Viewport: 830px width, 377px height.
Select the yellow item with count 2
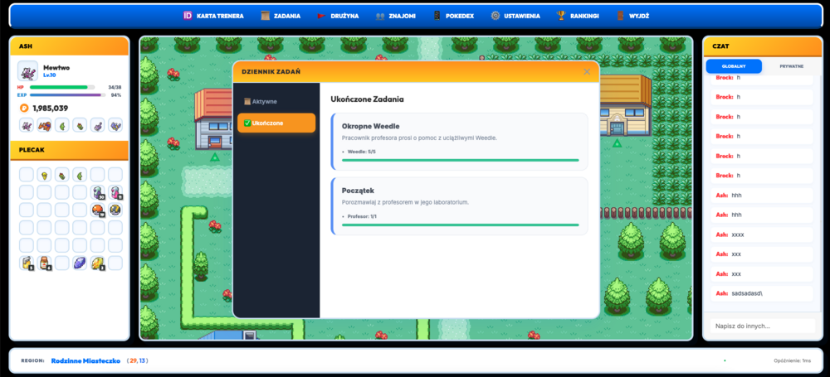(97, 263)
